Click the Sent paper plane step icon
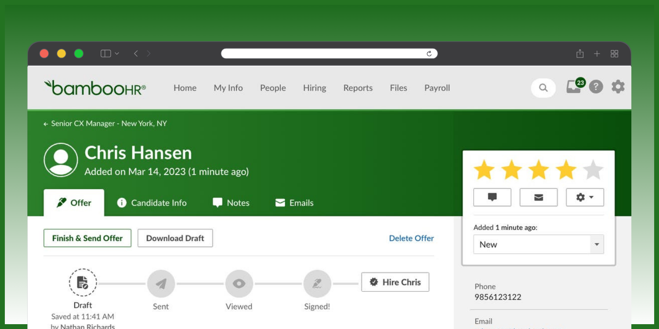The height and width of the screenshot is (329, 659). [x=161, y=284]
